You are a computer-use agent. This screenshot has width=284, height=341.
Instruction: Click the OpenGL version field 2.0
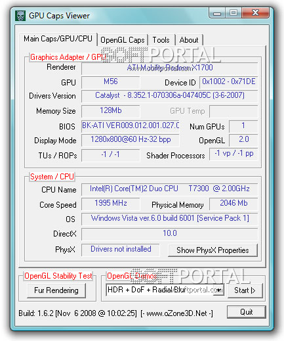(243, 140)
